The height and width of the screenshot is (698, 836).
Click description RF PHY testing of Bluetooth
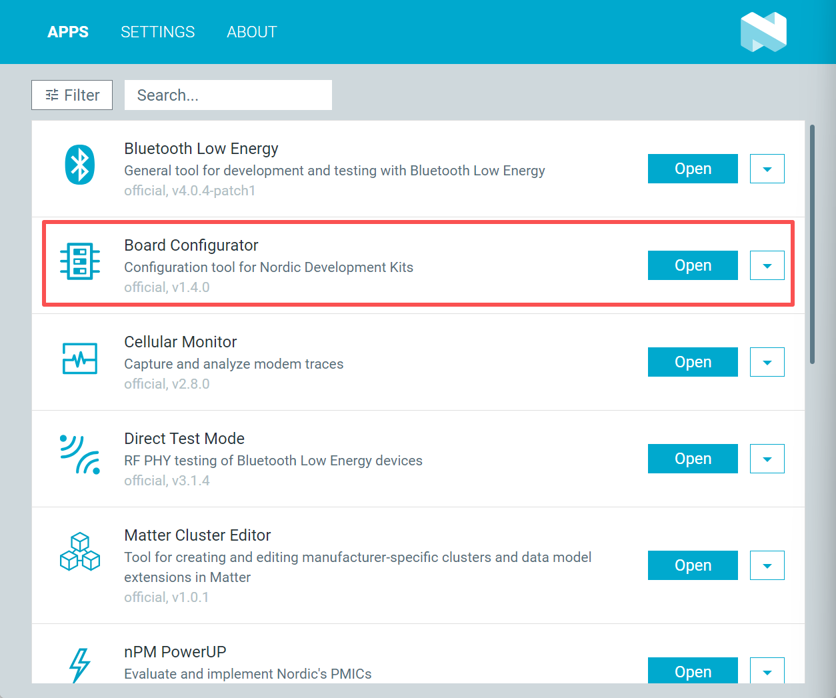(273, 461)
